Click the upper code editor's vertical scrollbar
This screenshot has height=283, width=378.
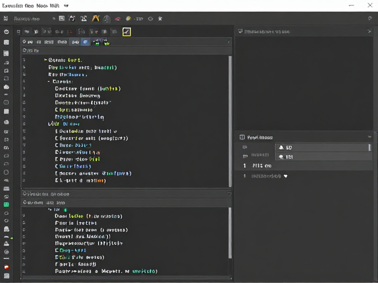(x=230, y=121)
